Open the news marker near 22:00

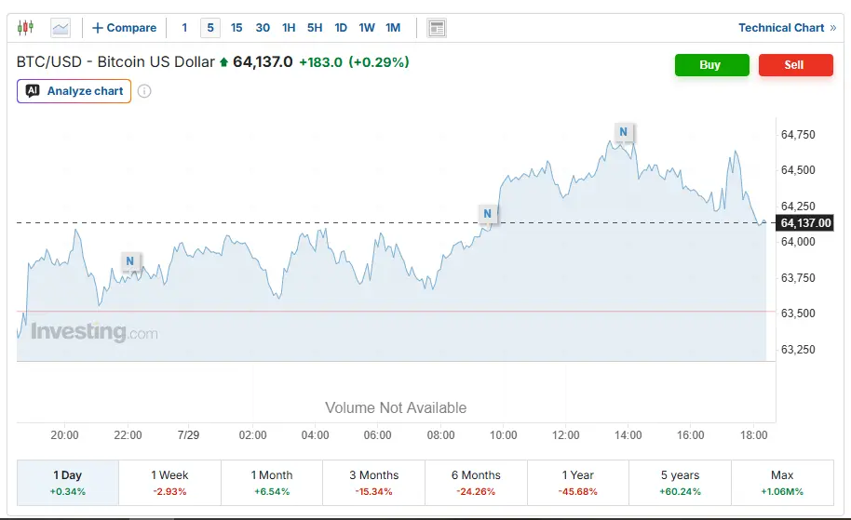click(129, 261)
